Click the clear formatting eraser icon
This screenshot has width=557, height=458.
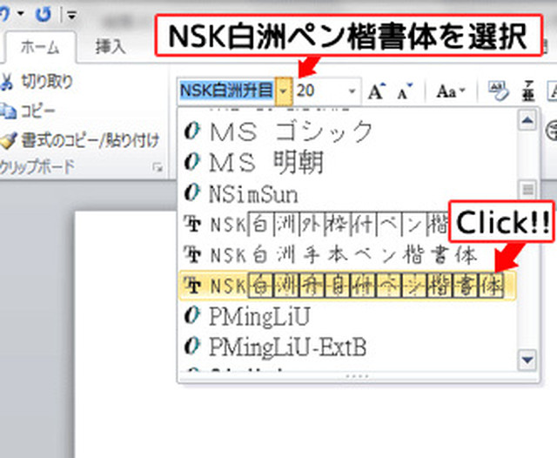498,91
